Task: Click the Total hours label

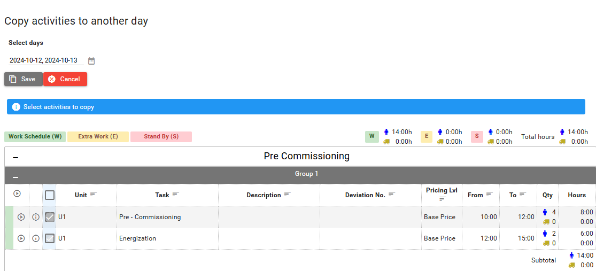Action: click(537, 136)
